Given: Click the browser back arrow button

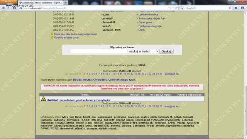Looking at the screenshot, I should (3, 8).
